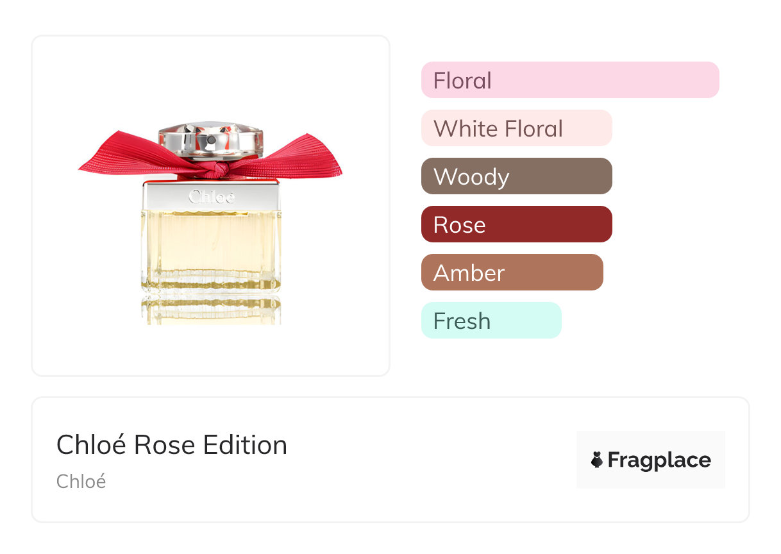
Task: Click the engraved Chloé label on the bottle
Action: click(211, 197)
